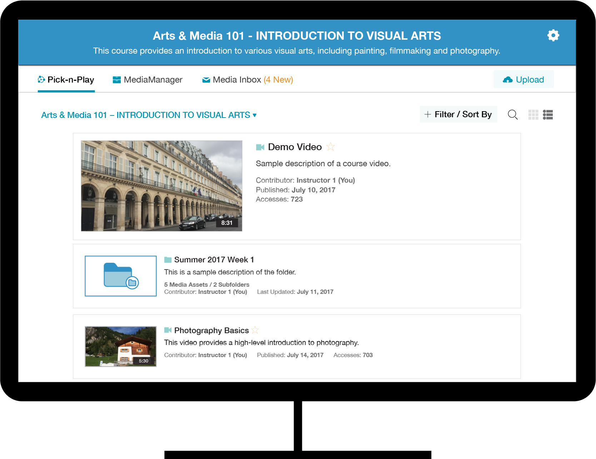The height and width of the screenshot is (459, 596).
Task: Click the '5:30' duration badge
Action: 144,361
